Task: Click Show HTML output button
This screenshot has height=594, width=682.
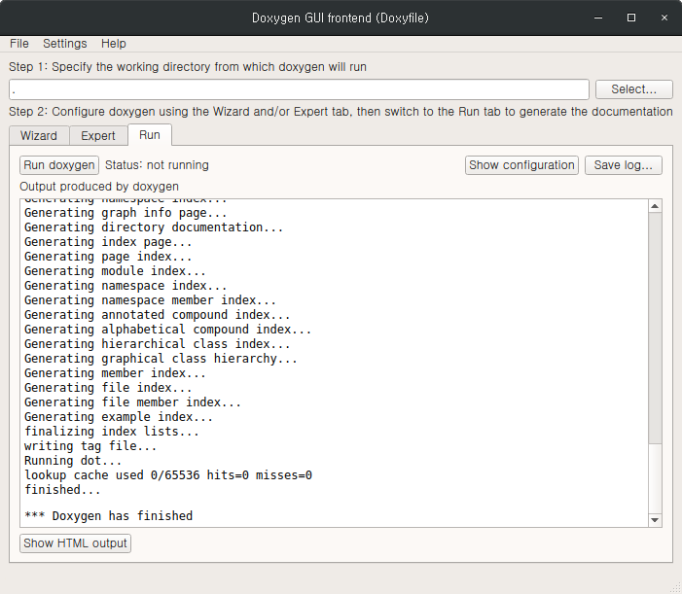Action: [x=75, y=543]
